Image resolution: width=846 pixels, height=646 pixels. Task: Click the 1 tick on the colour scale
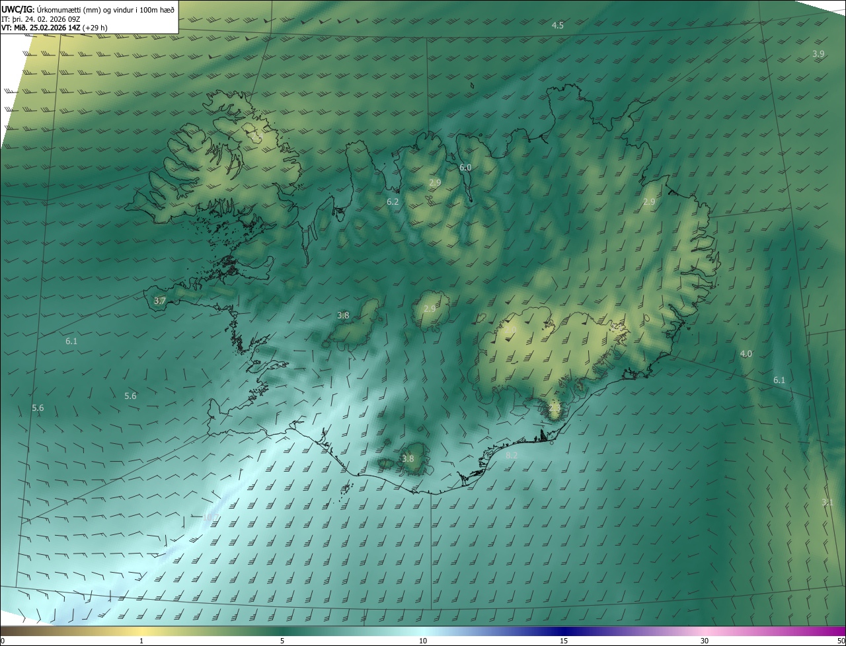pos(141,641)
